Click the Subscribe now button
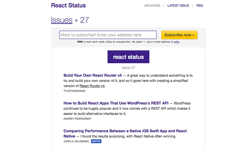Viewport: 250px width, 149px height. (x=179, y=35)
